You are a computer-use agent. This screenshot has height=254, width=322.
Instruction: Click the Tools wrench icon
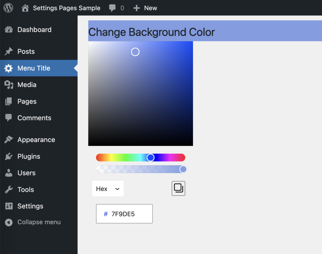tap(8, 190)
